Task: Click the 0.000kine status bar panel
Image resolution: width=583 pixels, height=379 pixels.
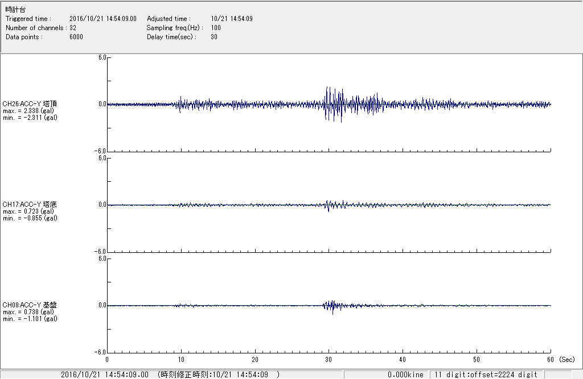Action: 405,374
